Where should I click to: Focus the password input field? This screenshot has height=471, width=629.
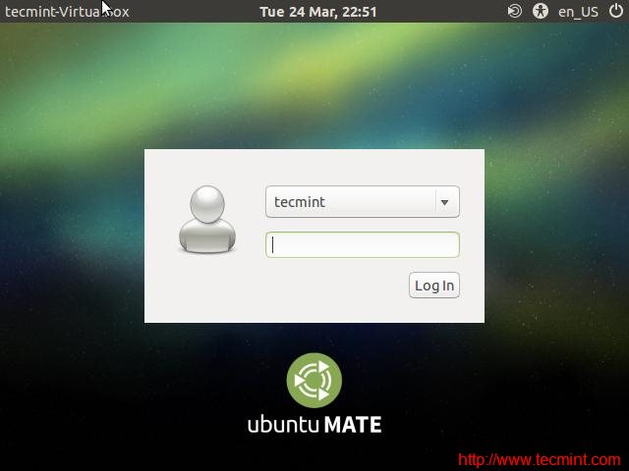[x=363, y=244]
